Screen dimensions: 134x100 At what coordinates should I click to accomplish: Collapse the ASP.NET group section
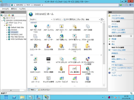[101, 23]
